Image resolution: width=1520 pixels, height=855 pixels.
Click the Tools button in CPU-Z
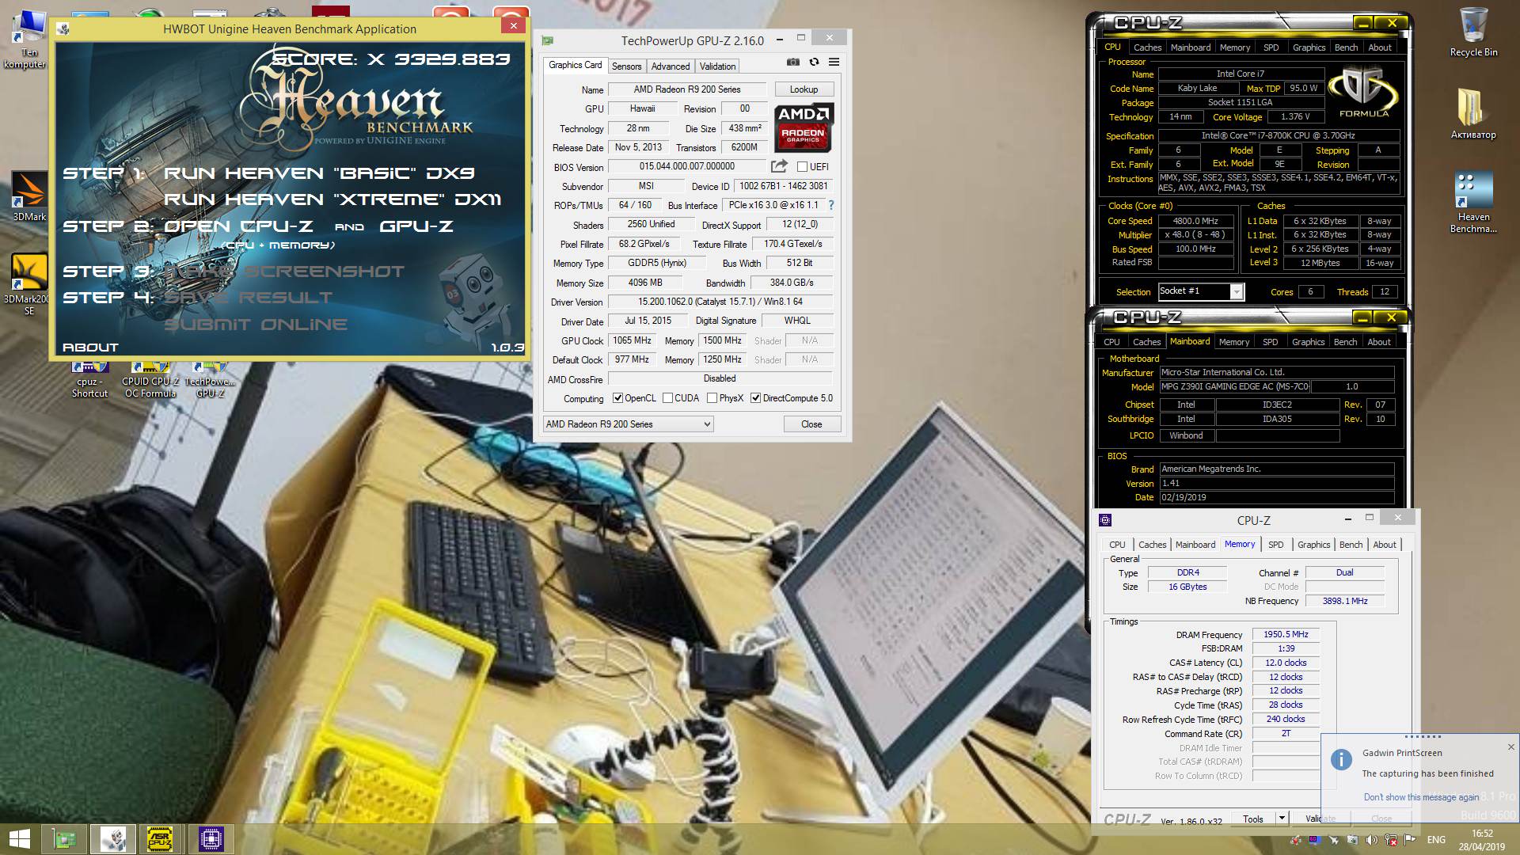[x=1253, y=819]
